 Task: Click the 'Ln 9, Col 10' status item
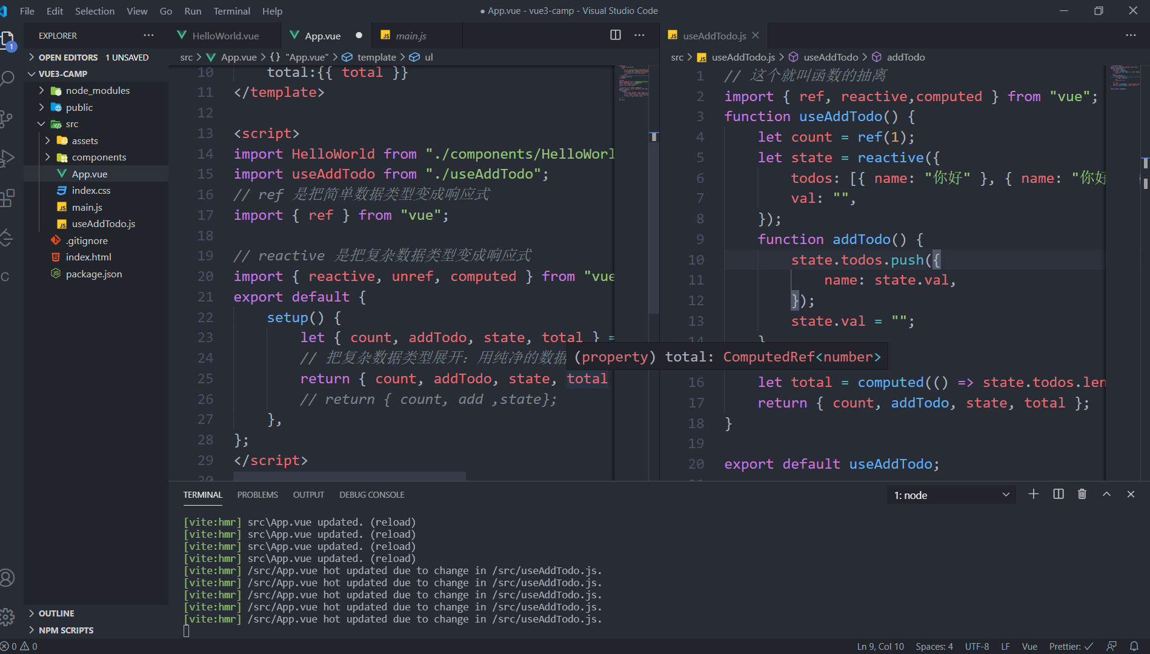pyautogui.click(x=880, y=646)
